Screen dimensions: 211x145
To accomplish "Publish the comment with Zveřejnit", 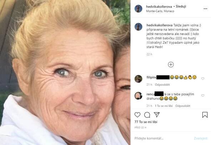I will pyautogui.click(x=201, y=139).
